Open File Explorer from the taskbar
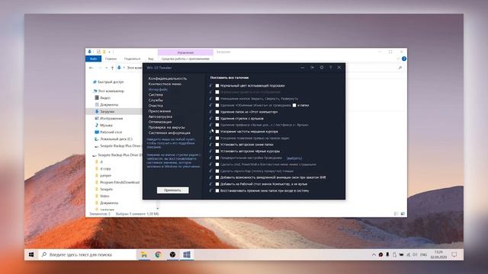The image size is (488, 274). (144, 254)
